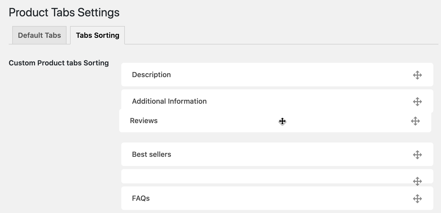Switch to the Default Tabs tab
The width and height of the screenshot is (441, 213).
(39, 35)
